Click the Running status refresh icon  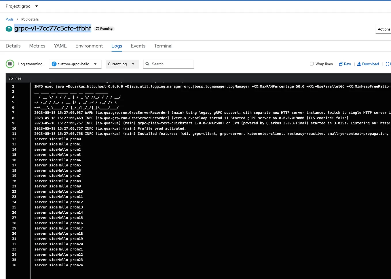tap(97, 29)
